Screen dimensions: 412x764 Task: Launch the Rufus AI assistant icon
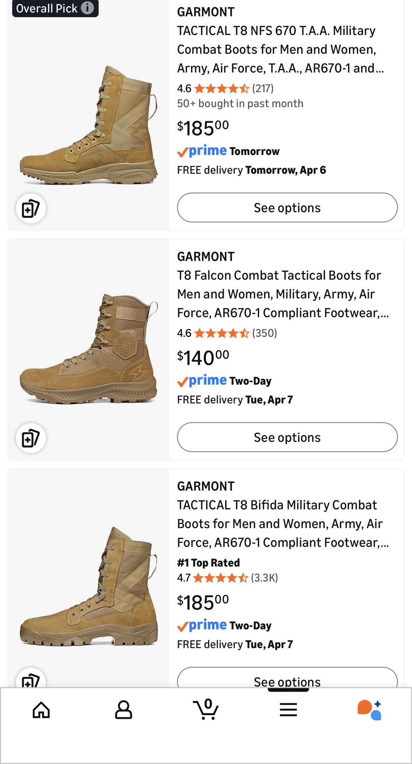[370, 710]
